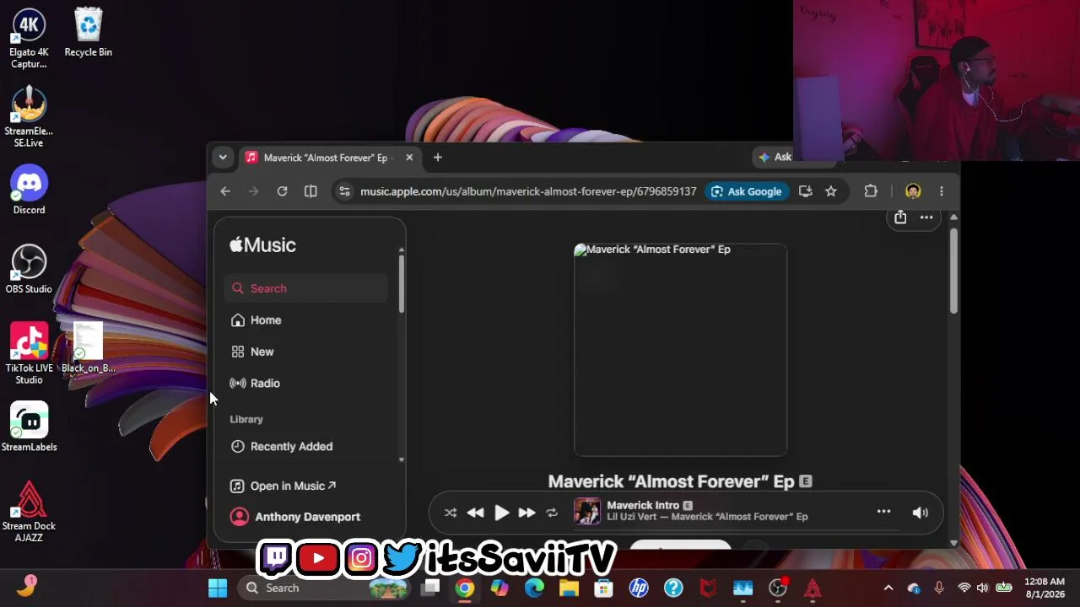Reload the Apple Music page

click(x=282, y=191)
